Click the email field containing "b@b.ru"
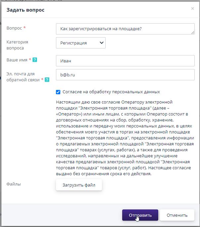Image resolution: width=200 pixels, height=227 pixels. [x=125, y=75]
